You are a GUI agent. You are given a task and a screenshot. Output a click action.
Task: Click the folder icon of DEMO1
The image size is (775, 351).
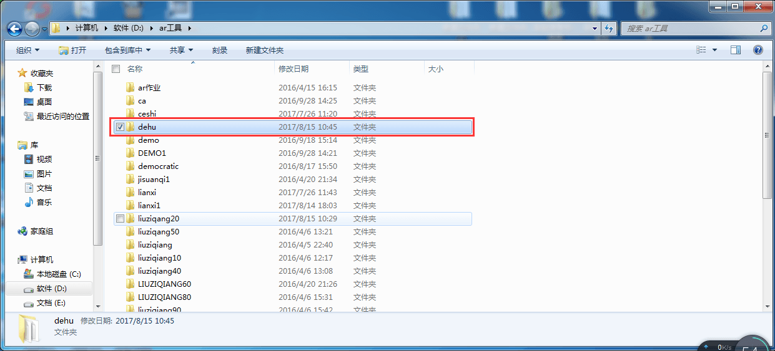click(x=130, y=153)
